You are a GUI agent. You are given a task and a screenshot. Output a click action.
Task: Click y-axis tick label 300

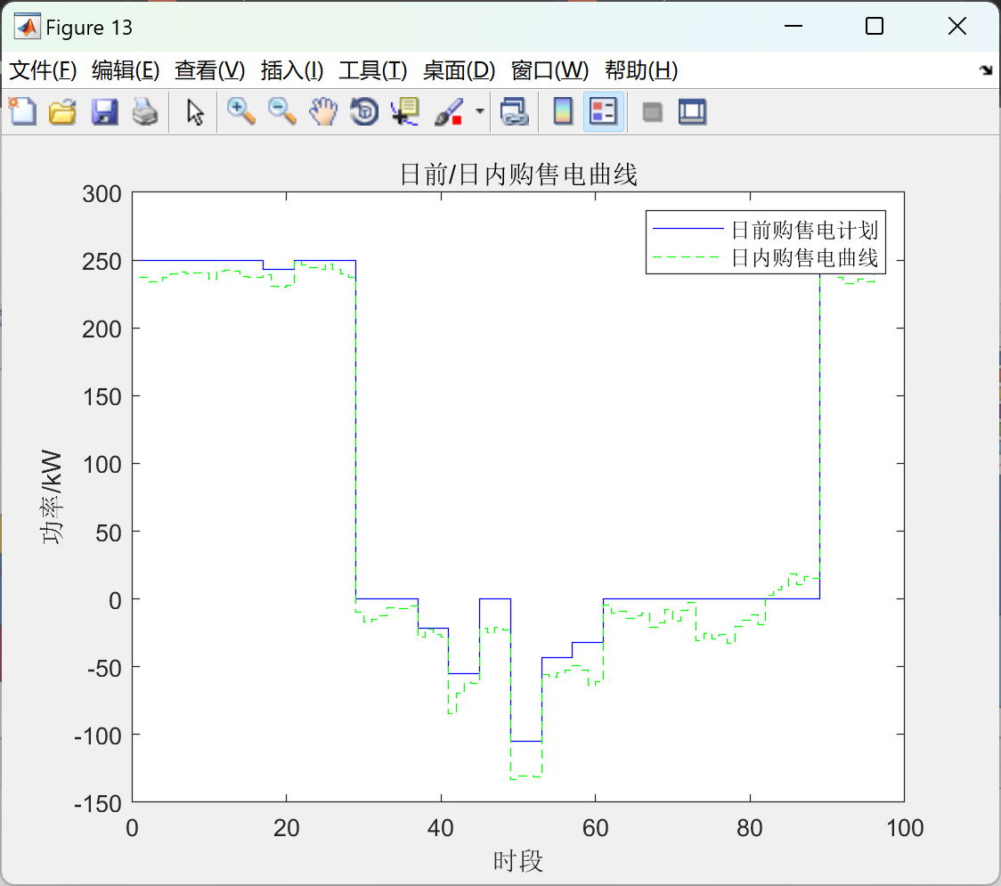click(x=102, y=193)
